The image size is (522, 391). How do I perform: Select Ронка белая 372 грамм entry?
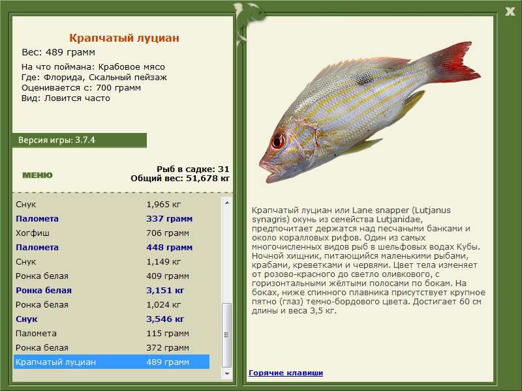coord(111,348)
